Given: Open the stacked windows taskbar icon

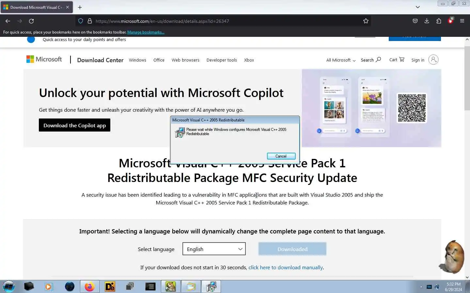Looking at the screenshot, I should (130, 286).
